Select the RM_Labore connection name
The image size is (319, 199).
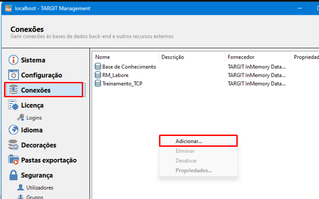(115, 75)
